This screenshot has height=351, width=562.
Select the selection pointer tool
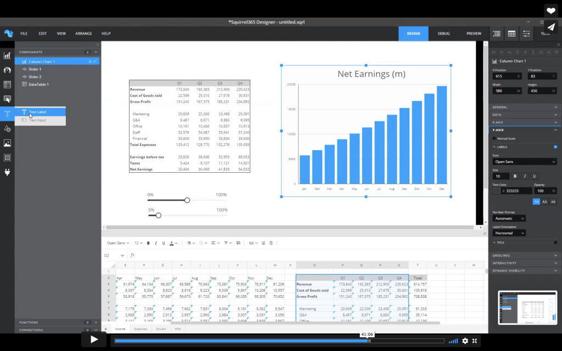pos(8,99)
